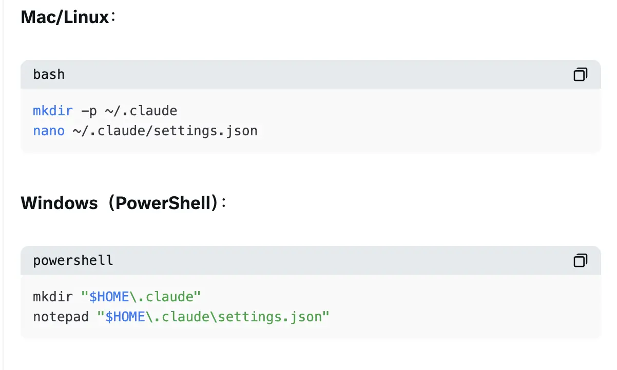Copy the powershell code block
The image size is (617, 370).
pos(580,261)
